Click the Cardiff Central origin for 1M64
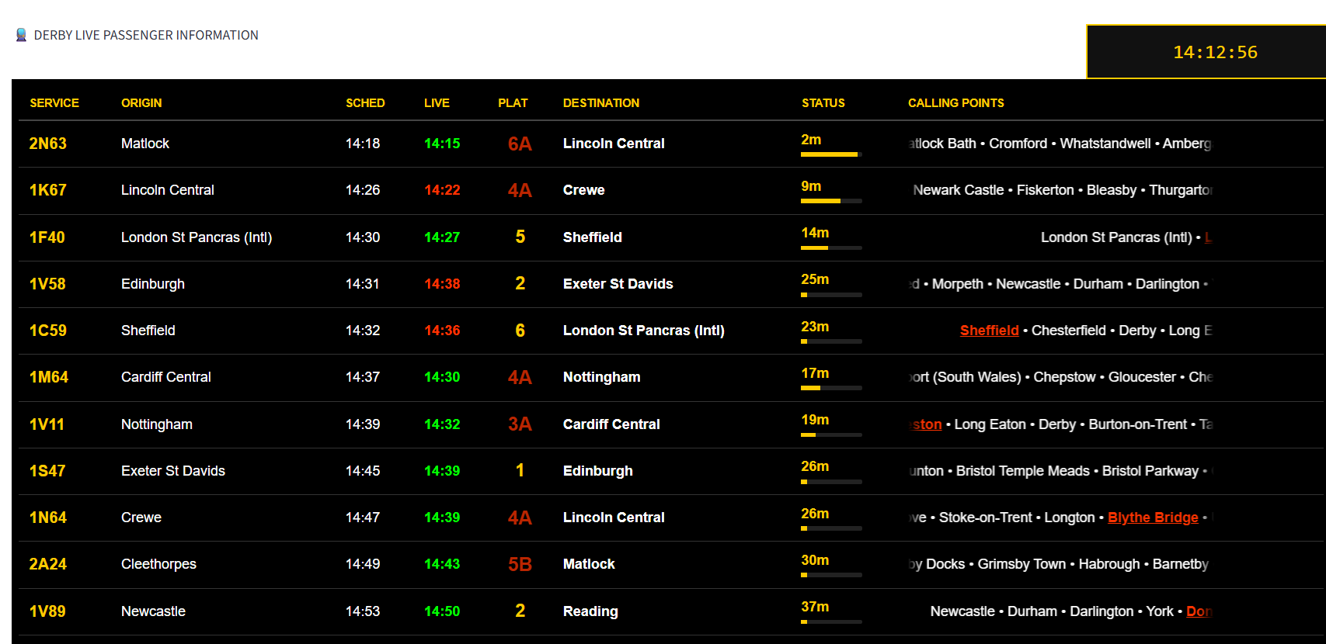The width and height of the screenshot is (1326, 644). pos(165,377)
